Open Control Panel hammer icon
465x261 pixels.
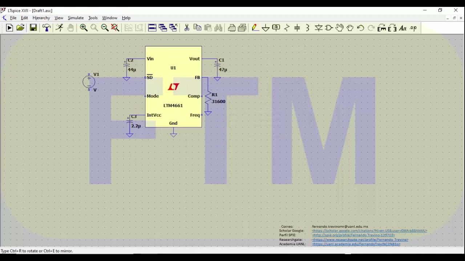[x=46, y=28]
